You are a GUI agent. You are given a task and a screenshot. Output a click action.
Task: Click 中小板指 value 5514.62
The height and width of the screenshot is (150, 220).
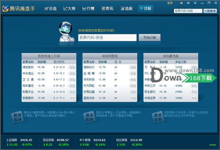(x=99, y=140)
